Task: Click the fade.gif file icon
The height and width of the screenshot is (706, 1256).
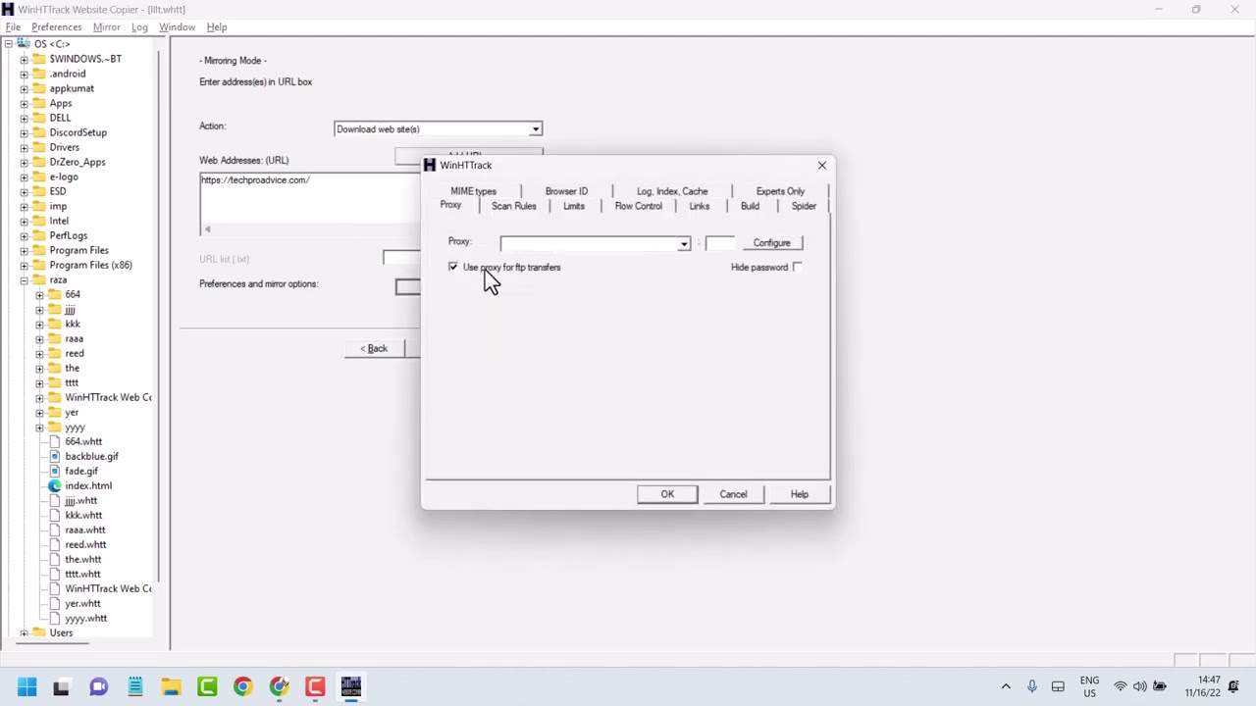Action: [x=56, y=471]
